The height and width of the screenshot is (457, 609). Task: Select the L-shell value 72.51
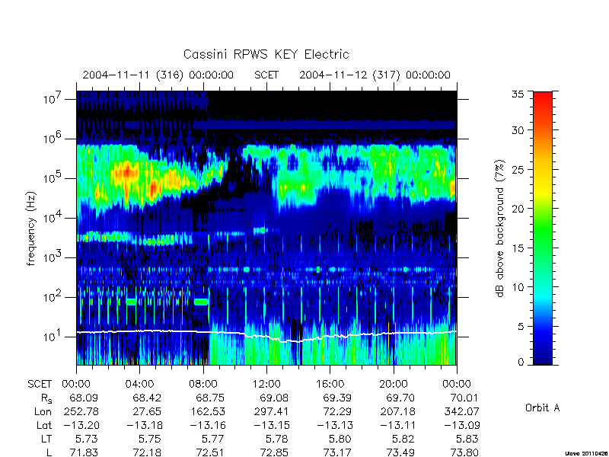pos(210,452)
